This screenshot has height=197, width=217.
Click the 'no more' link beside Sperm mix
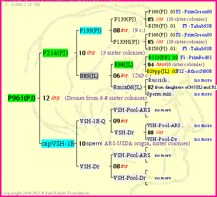tap(203, 94)
